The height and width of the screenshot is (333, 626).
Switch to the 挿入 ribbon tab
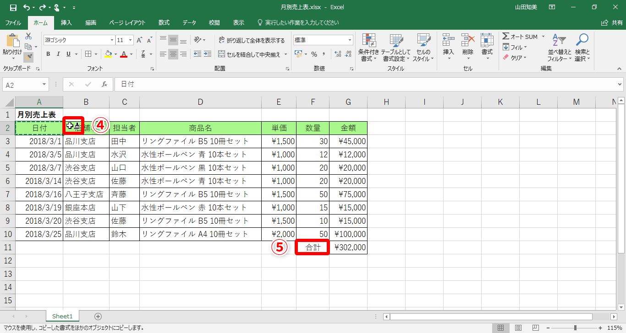click(66, 22)
